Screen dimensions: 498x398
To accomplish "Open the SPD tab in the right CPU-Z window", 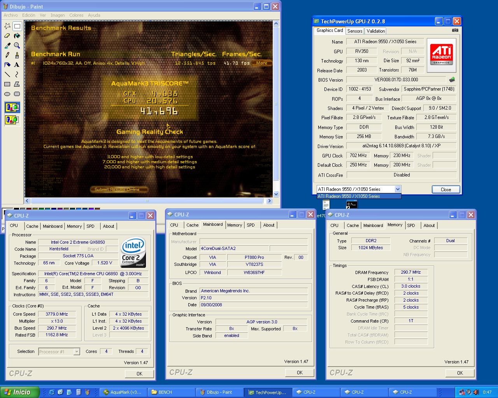I will pos(411,225).
